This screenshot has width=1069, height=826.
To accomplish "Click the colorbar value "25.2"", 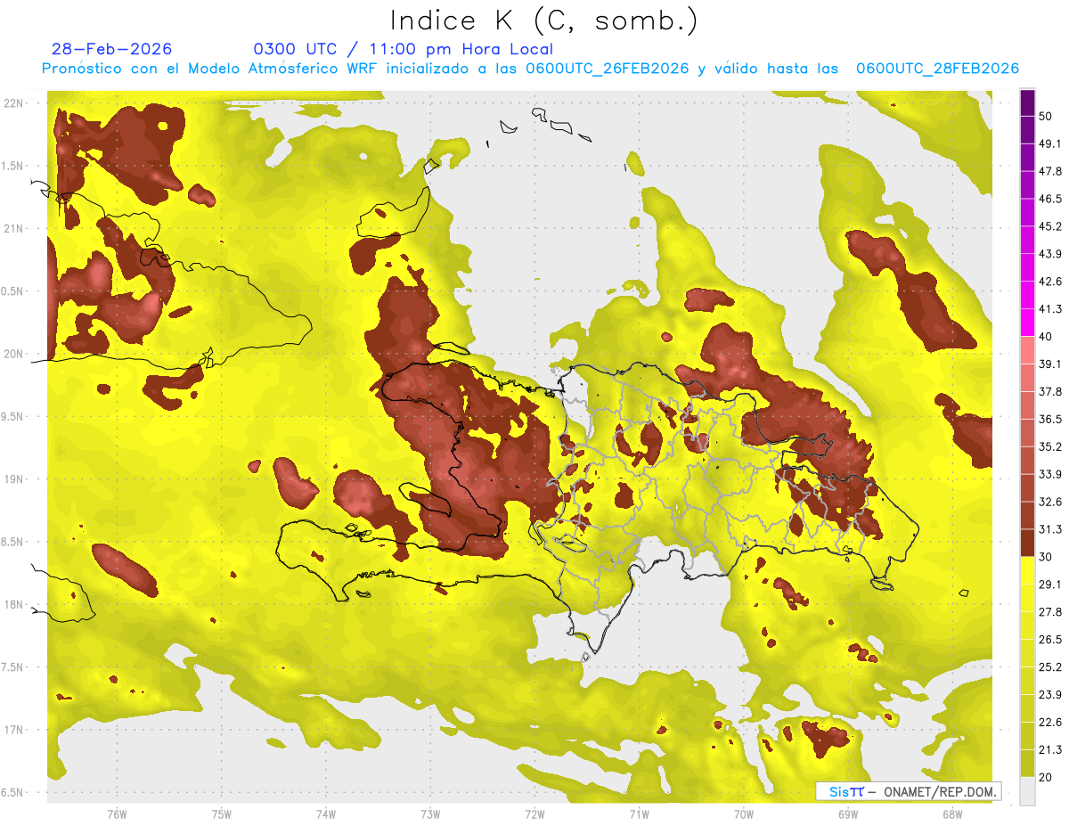I will coord(1051,667).
